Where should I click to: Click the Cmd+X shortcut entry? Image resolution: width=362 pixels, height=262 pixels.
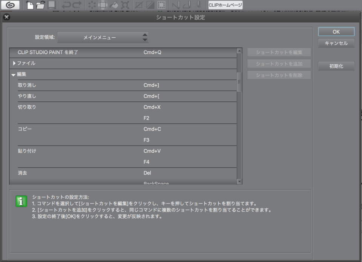coord(152,107)
